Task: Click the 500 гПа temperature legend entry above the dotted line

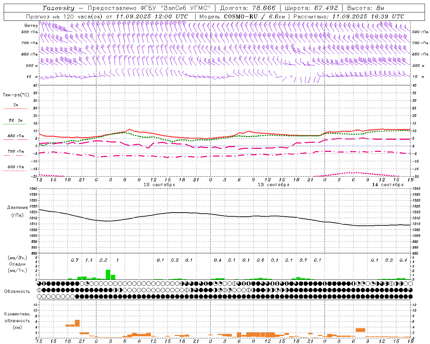Action: [x=15, y=167]
